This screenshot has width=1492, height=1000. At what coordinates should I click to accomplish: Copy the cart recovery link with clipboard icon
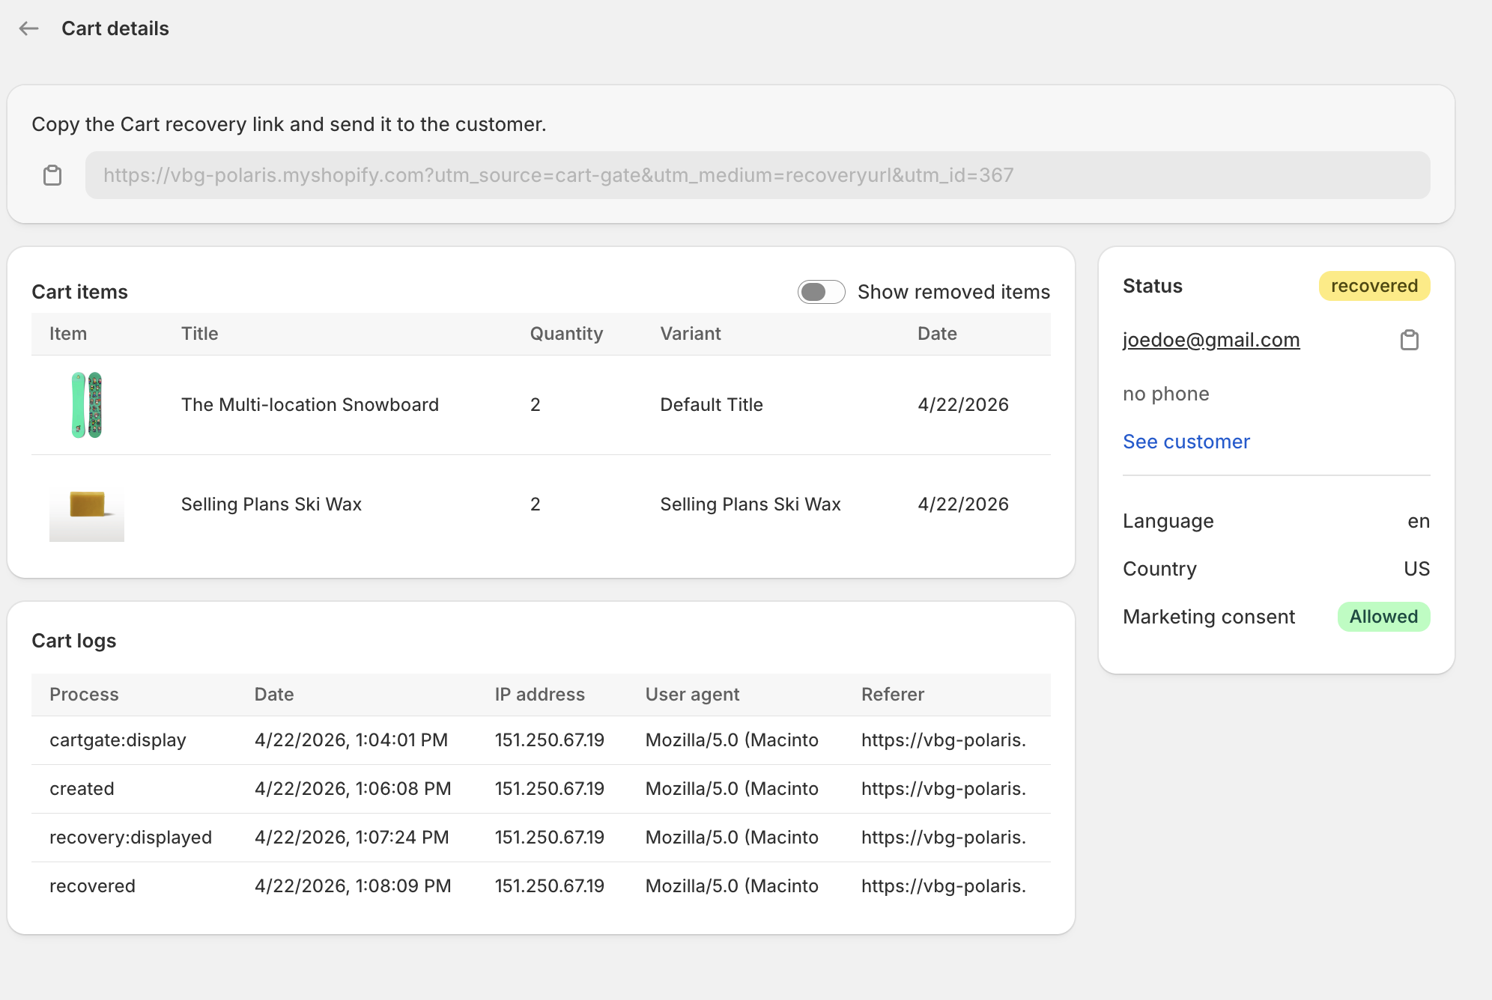coord(52,175)
